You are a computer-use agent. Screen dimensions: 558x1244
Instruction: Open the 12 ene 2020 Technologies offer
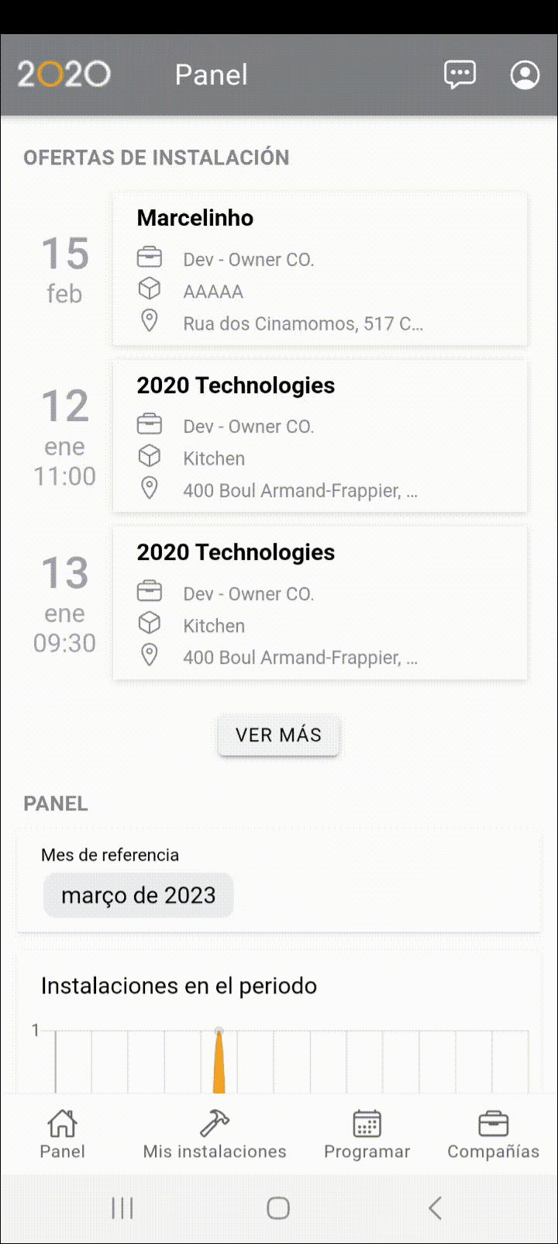pos(320,437)
